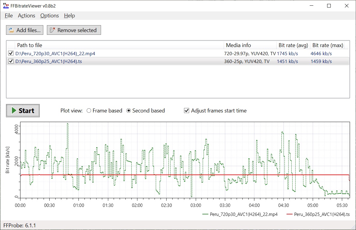Click the FFBitrateViewer app icon in title bar
The height and width of the screenshot is (230, 356).
click(6, 6)
